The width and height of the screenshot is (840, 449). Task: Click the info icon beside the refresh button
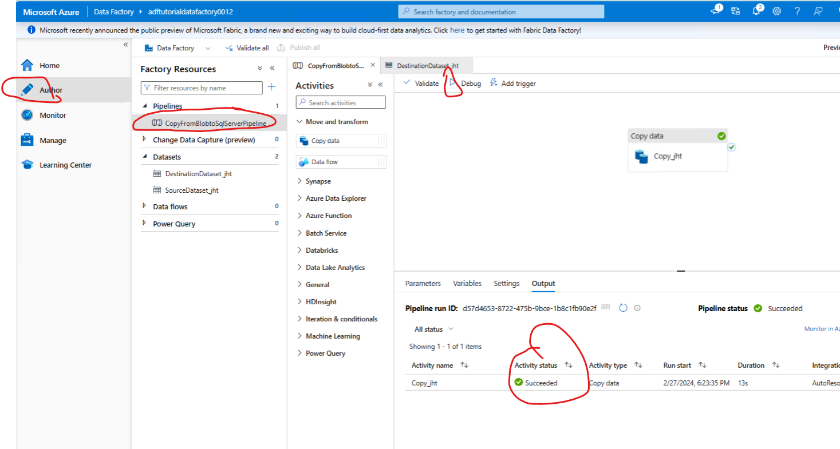coord(637,308)
